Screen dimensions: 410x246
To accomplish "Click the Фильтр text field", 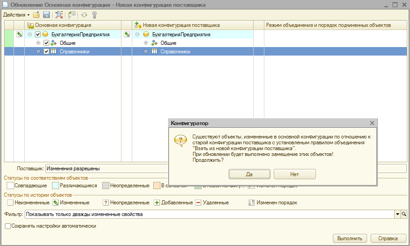I will pyautogui.click(x=210, y=214).
